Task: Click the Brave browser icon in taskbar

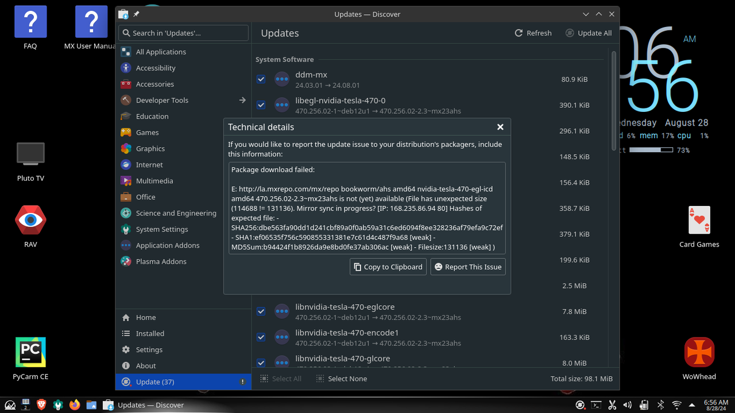Action: (x=41, y=405)
